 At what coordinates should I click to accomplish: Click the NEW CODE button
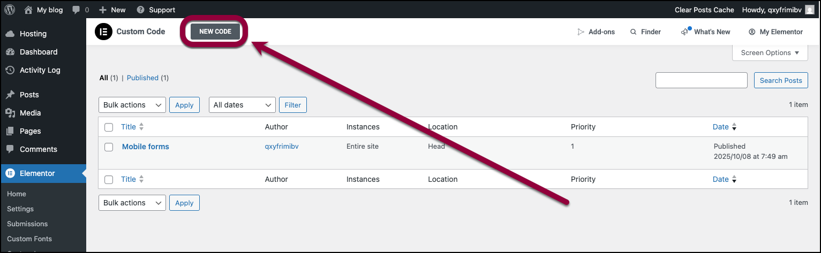pos(215,32)
